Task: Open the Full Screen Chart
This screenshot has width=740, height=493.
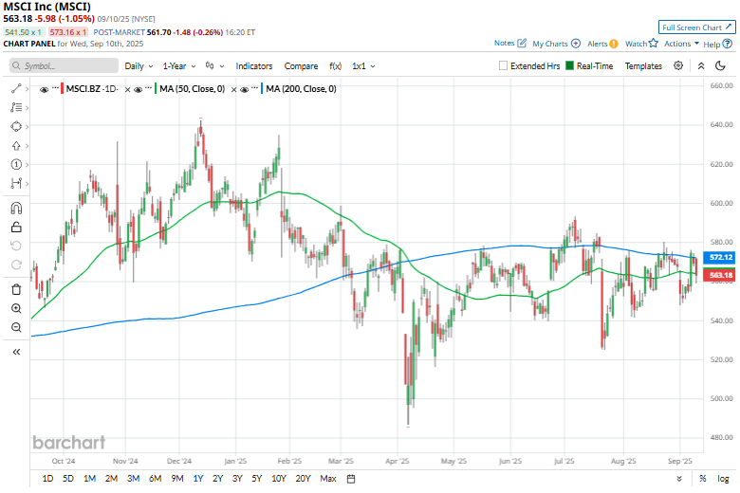Action: pyautogui.click(x=696, y=27)
